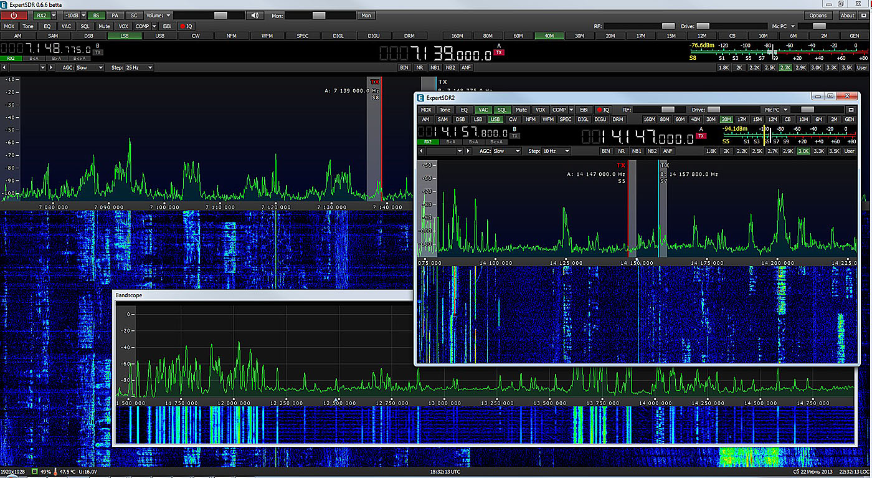Select the DRM mode in main window
Screen dimensions: 872x478
pyautogui.click(x=409, y=36)
